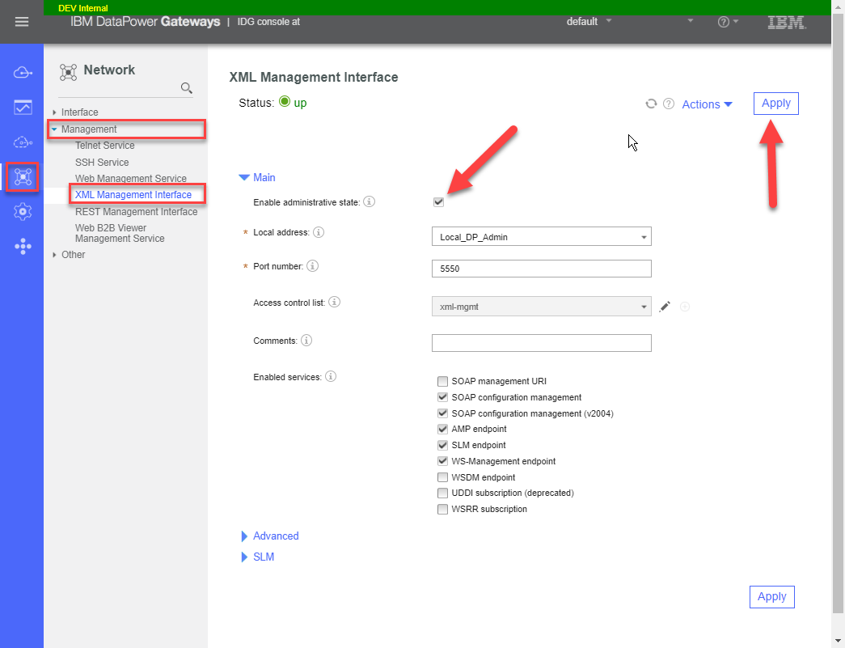
Task: Open the hamburger navigation menu
Action: 22,22
